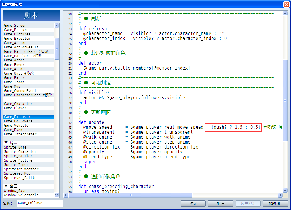Click the code editor horizontal scrollbar thumb
The image size is (291, 210).
point(131,195)
